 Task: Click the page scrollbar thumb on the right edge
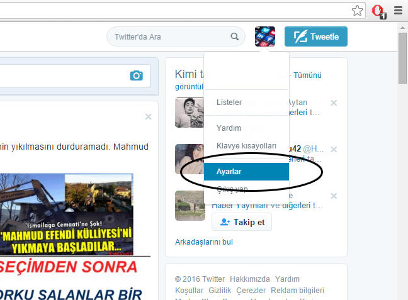(402, 58)
